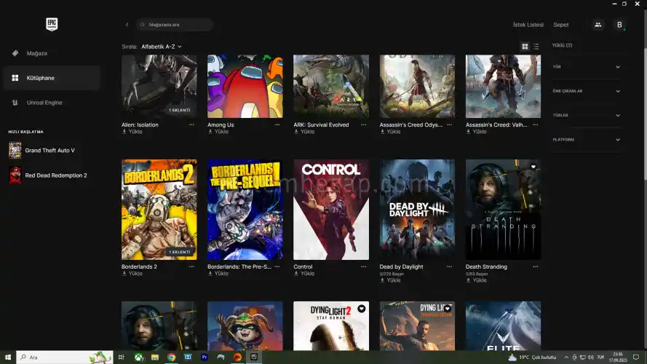Click Yükle under Borderlands 2

(x=135, y=274)
